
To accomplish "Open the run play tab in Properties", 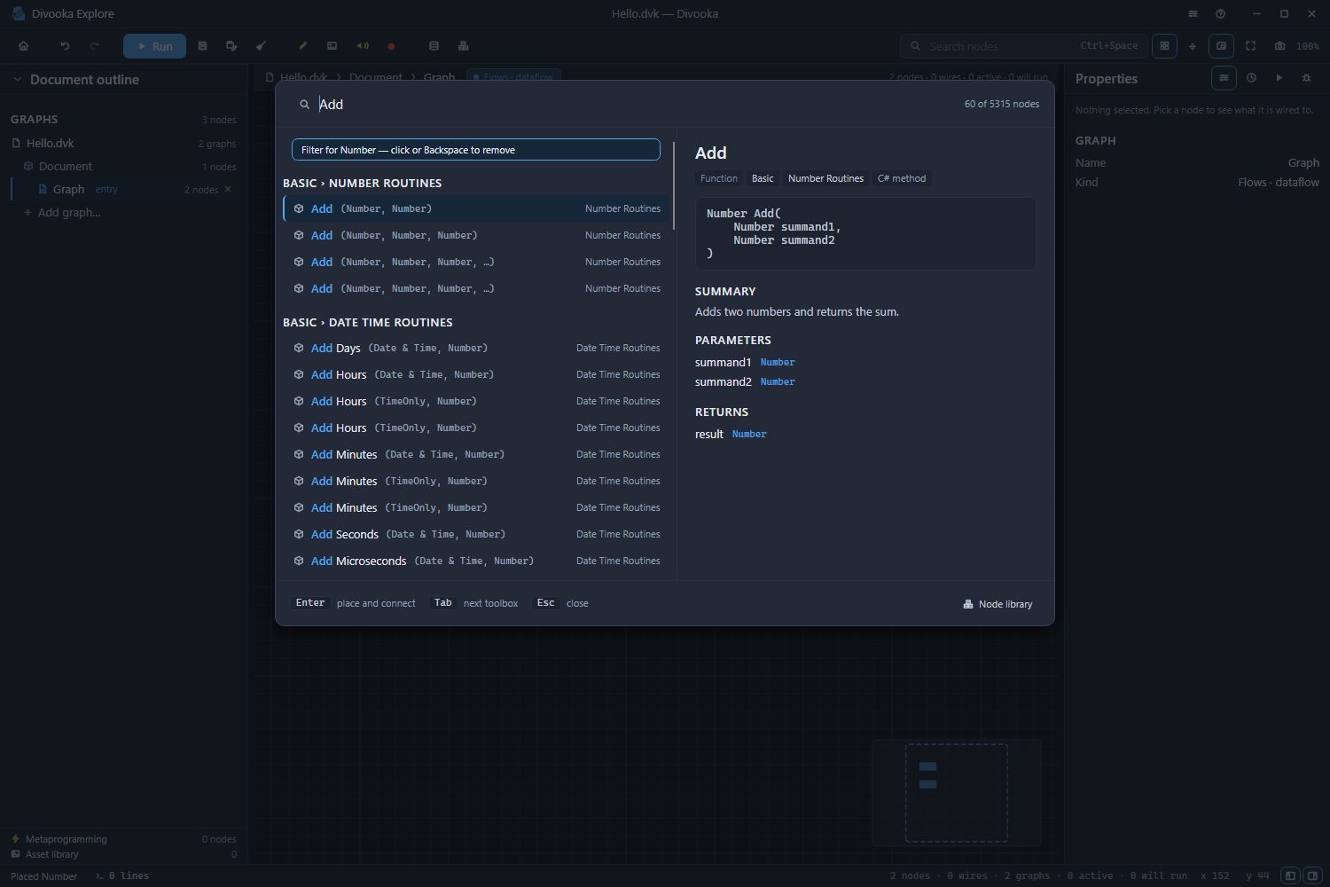I will 1279,78.
